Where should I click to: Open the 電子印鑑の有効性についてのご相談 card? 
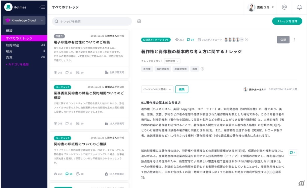coord(89,55)
